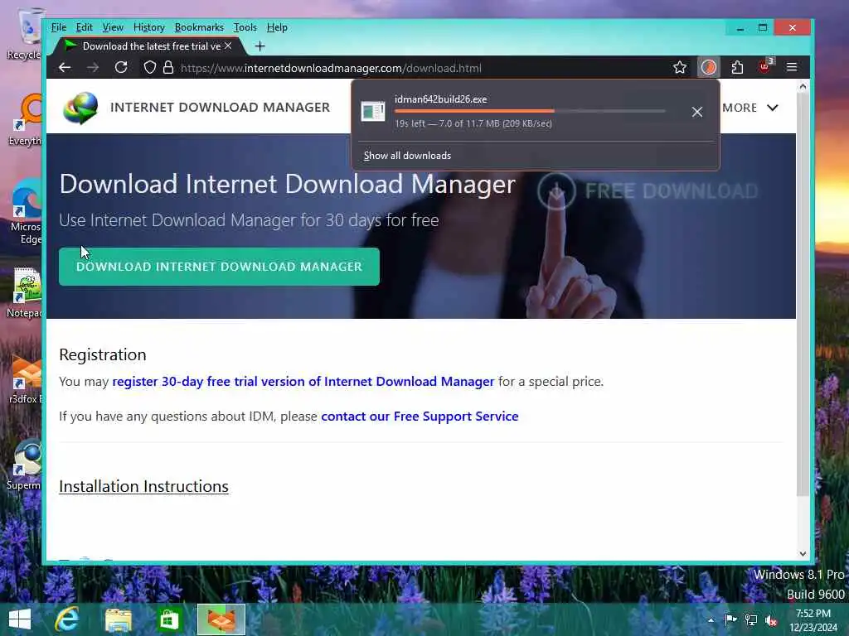Viewport: 849px width, 636px height.
Task: Click the INTERNET DOWNLOAD MANAGER site title
Action: point(220,107)
